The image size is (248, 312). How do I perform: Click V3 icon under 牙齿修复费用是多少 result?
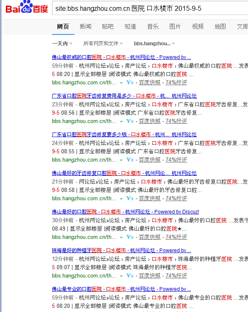click(130, 121)
